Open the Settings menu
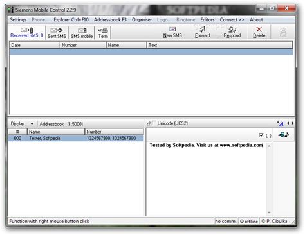Screen dimensions: 305x235 [18, 20]
